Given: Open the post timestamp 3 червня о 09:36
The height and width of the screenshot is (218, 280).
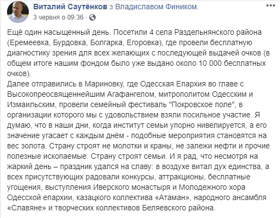Looking at the screenshot, I should [x=58, y=17].
